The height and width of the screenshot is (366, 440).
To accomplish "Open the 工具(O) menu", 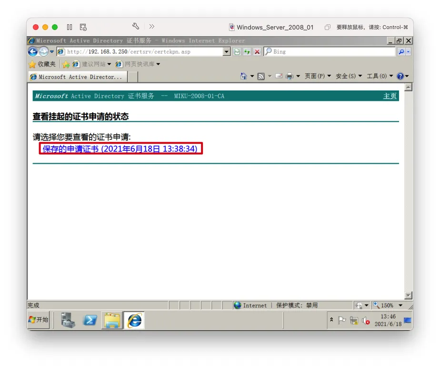I will tap(380, 76).
